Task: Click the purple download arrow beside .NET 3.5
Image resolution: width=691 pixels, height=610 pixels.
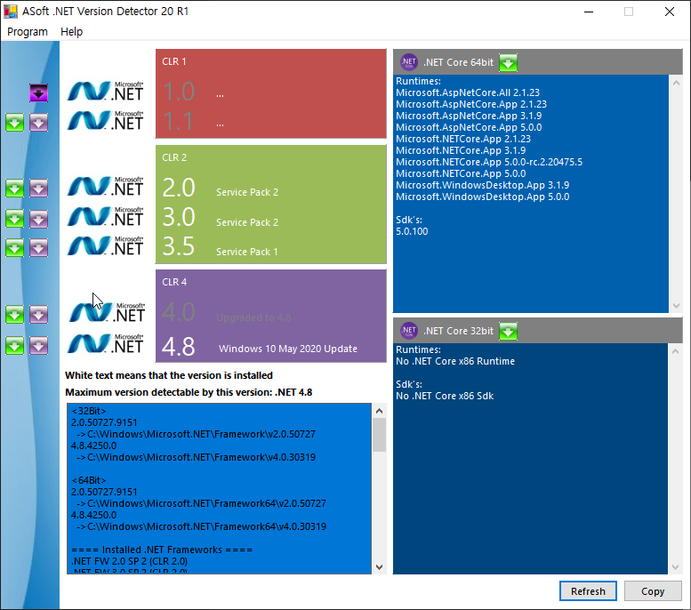Action: pos(39,248)
